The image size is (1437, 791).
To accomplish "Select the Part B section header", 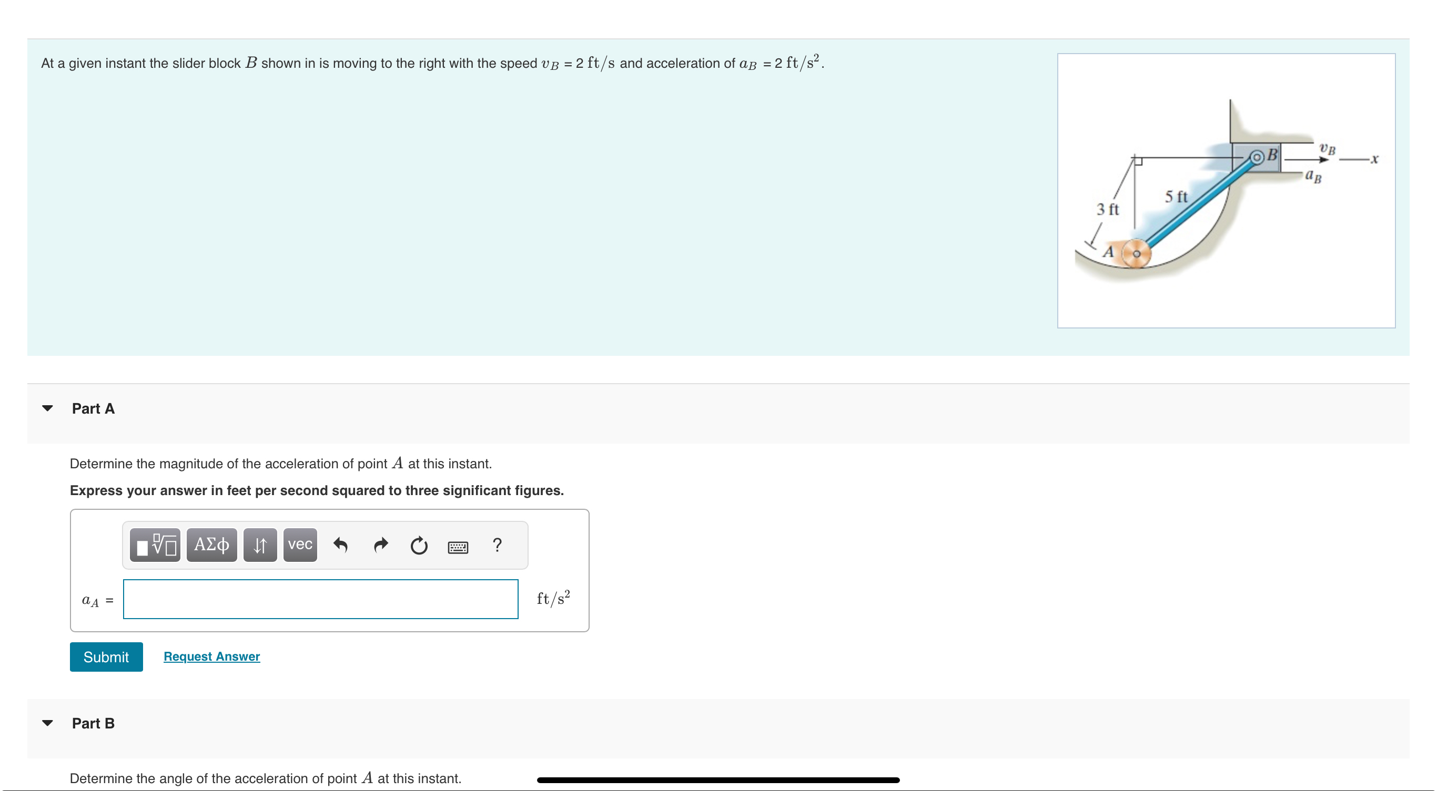I will click(x=93, y=723).
